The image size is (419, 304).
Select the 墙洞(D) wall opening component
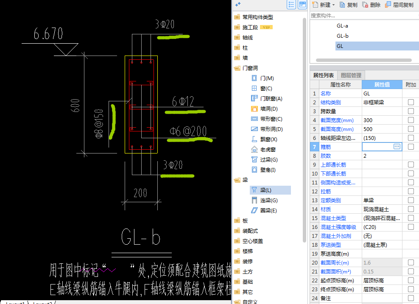(x=265, y=109)
